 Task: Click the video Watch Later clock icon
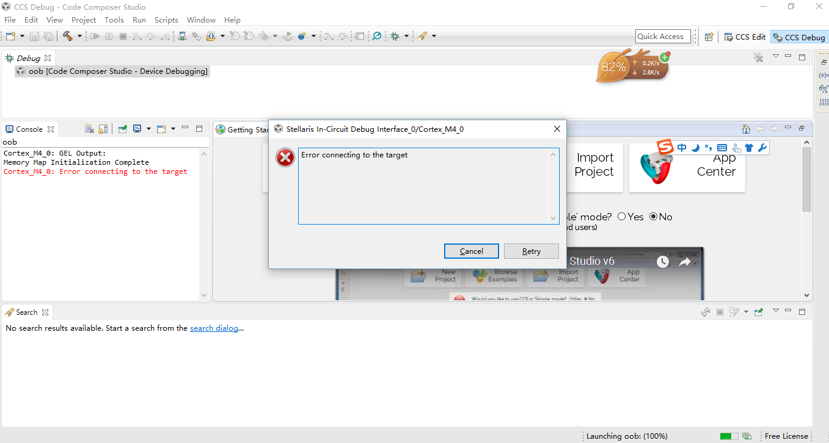[663, 262]
